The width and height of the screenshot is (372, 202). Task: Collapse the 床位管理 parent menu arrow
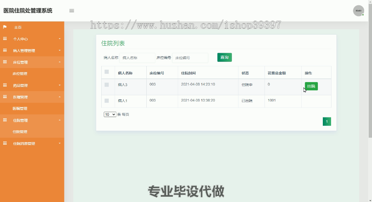point(60,62)
